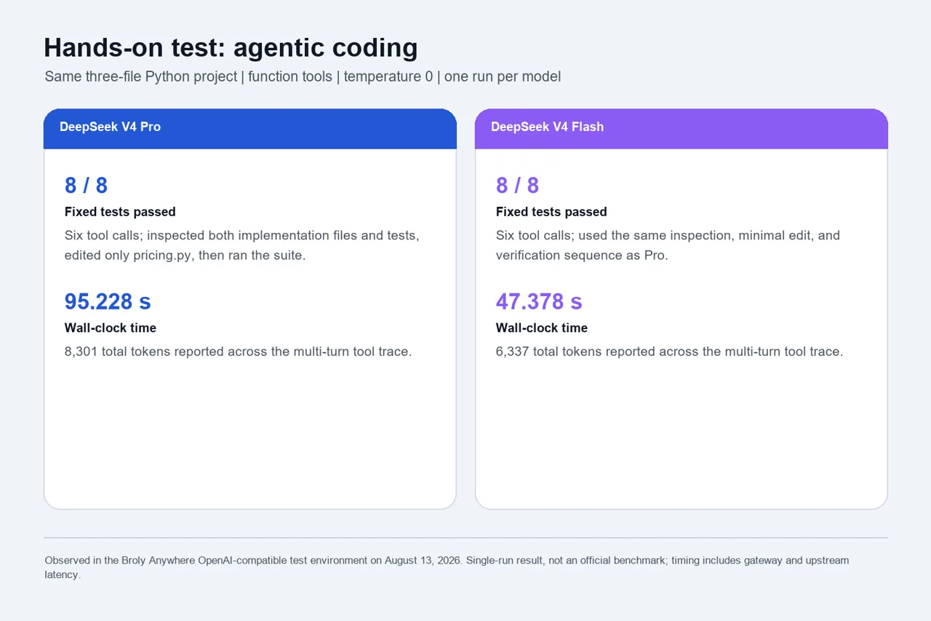Viewport: 931px width, 621px height.
Task: Click the '95.228 s' timing value
Action: point(108,301)
